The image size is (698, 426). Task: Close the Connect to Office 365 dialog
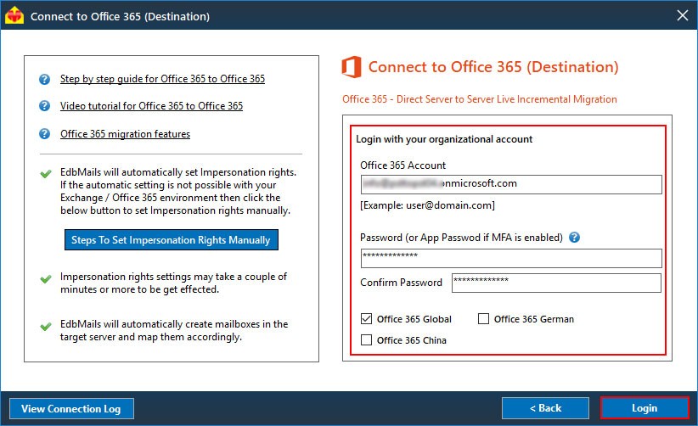[683, 15]
